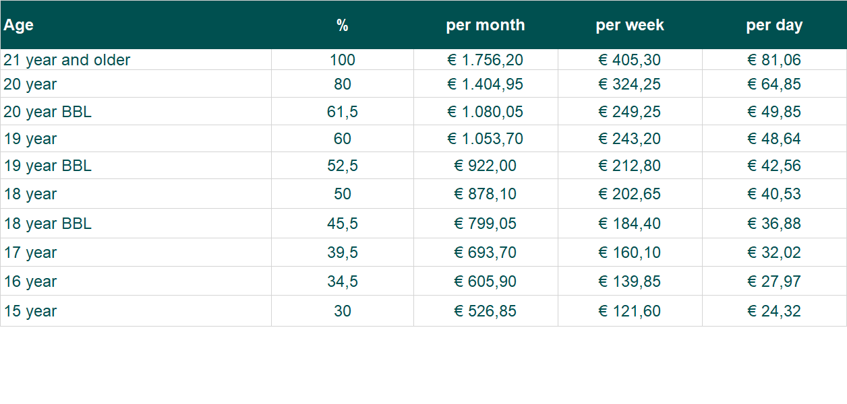Select the 18 year BBL row label

tap(47, 224)
